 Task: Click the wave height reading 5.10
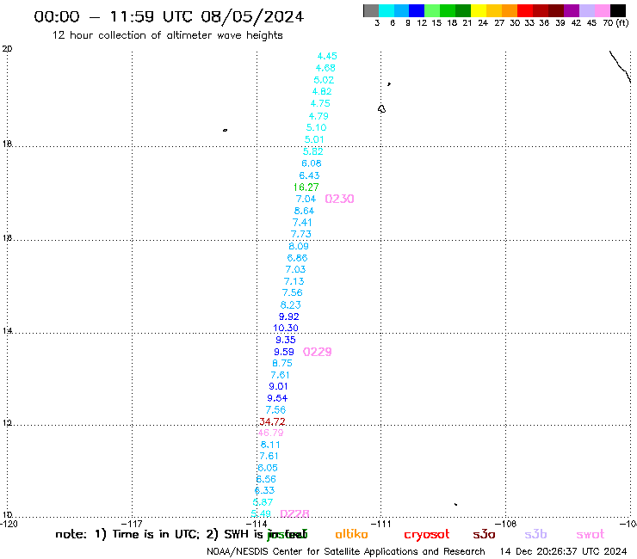click(316, 127)
